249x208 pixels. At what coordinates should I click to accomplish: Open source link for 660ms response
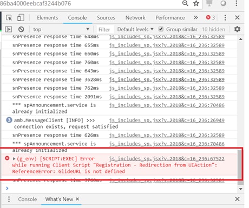[x=167, y=53]
